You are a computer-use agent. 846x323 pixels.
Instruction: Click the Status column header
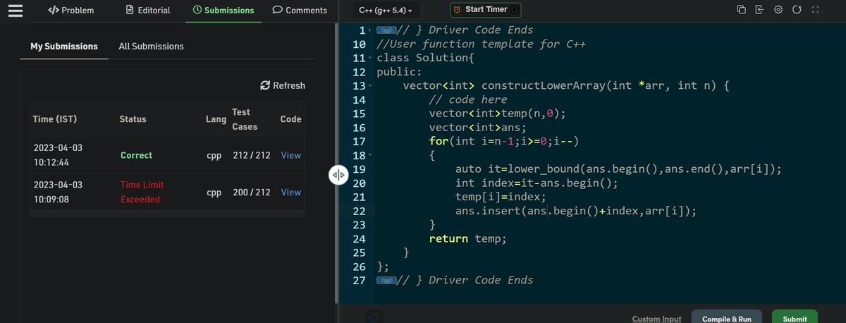[x=133, y=119]
